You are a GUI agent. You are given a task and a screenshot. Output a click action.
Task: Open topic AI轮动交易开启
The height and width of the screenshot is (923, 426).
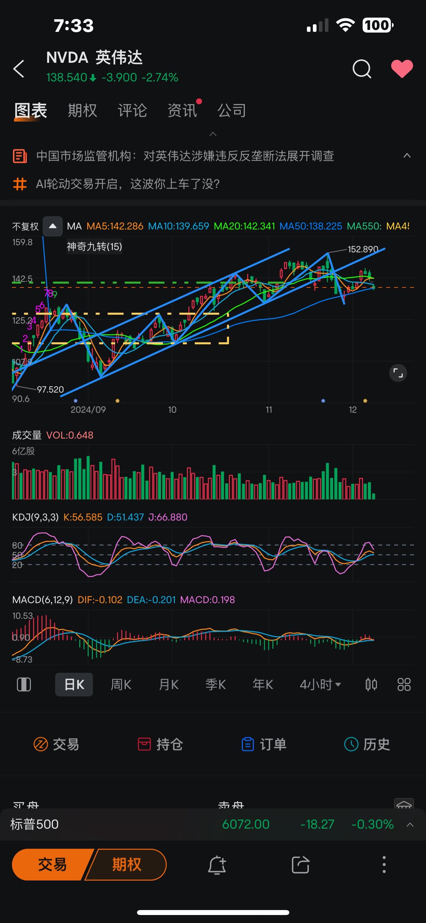[x=128, y=184]
